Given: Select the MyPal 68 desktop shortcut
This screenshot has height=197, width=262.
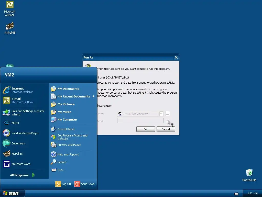Looking at the screenshot, I should (10, 28).
